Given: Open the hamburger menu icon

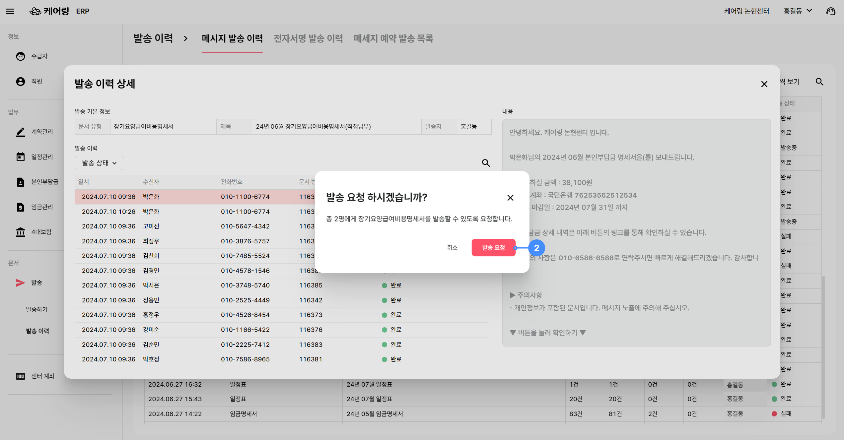Looking at the screenshot, I should pos(10,11).
